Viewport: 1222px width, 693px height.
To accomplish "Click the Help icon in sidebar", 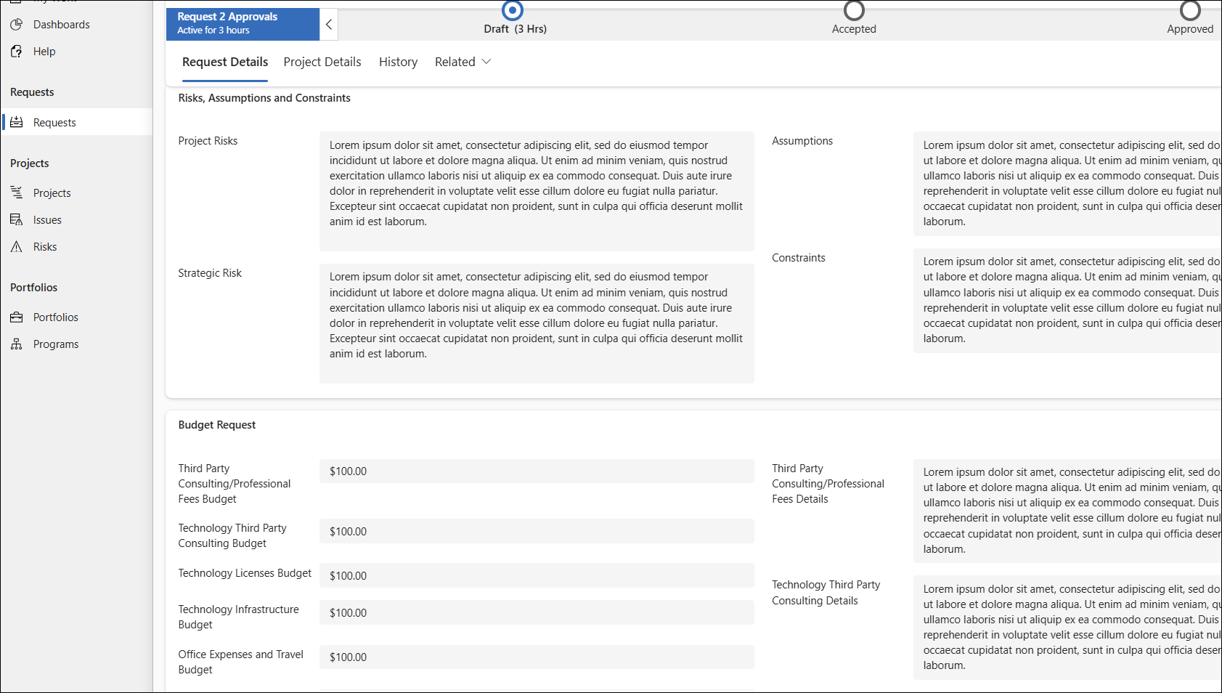I will tap(17, 52).
